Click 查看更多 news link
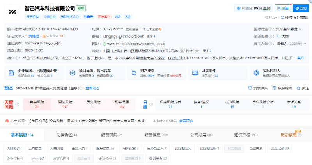 [186, 121]
